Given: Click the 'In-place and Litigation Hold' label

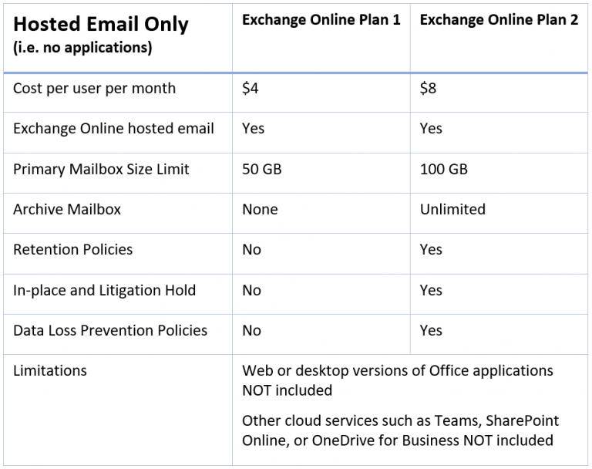Looking at the screenshot, I should click(104, 290).
